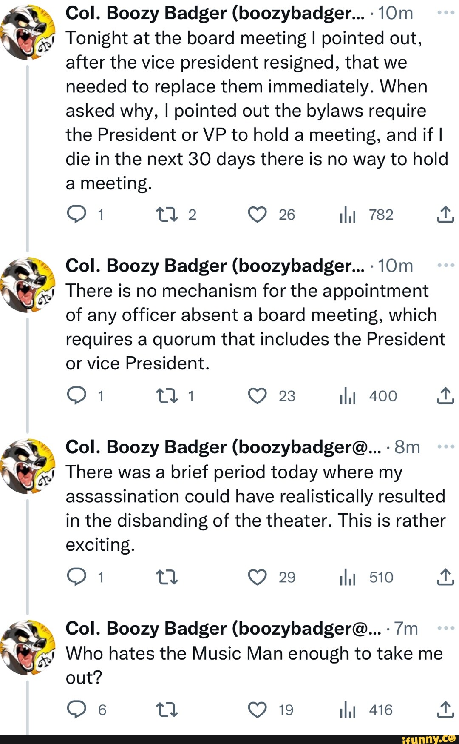The width and height of the screenshot is (459, 744).
Task: Like the Music Man tweet
Action: pyautogui.click(x=258, y=710)
